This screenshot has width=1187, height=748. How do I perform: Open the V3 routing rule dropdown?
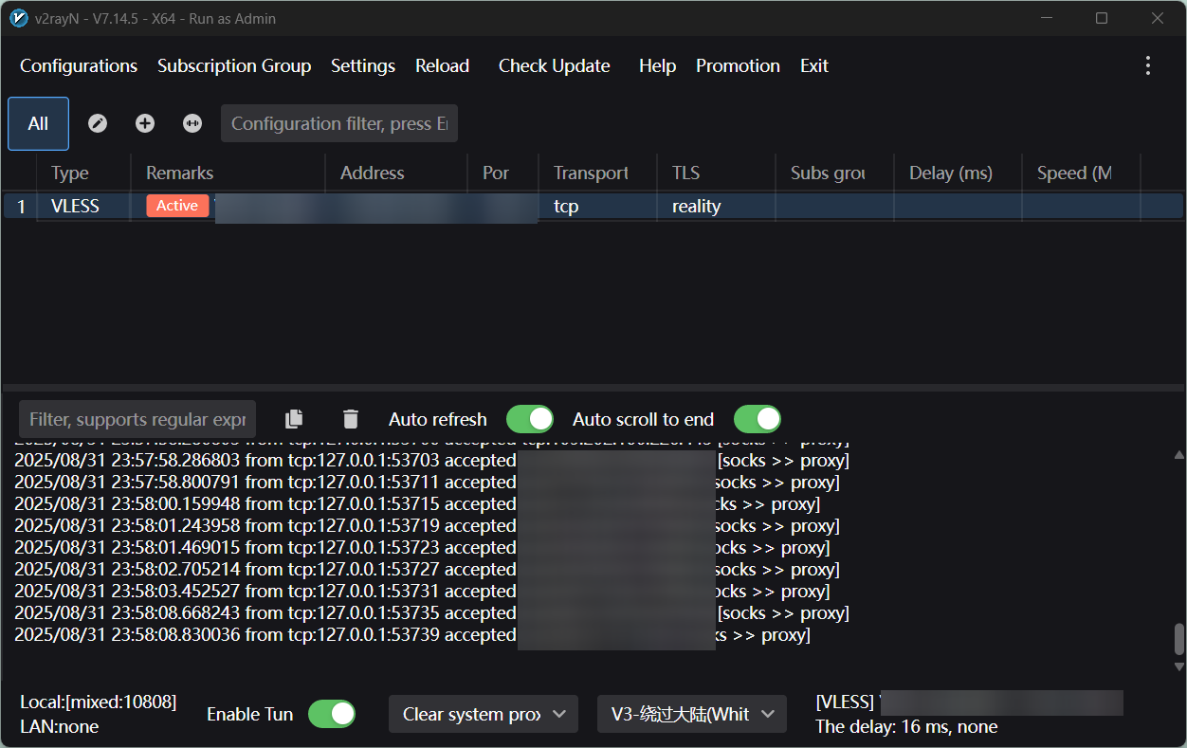point(691,714)
